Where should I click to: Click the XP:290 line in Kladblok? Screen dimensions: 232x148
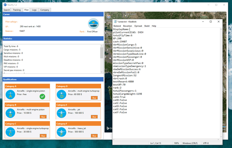(117, 38)
